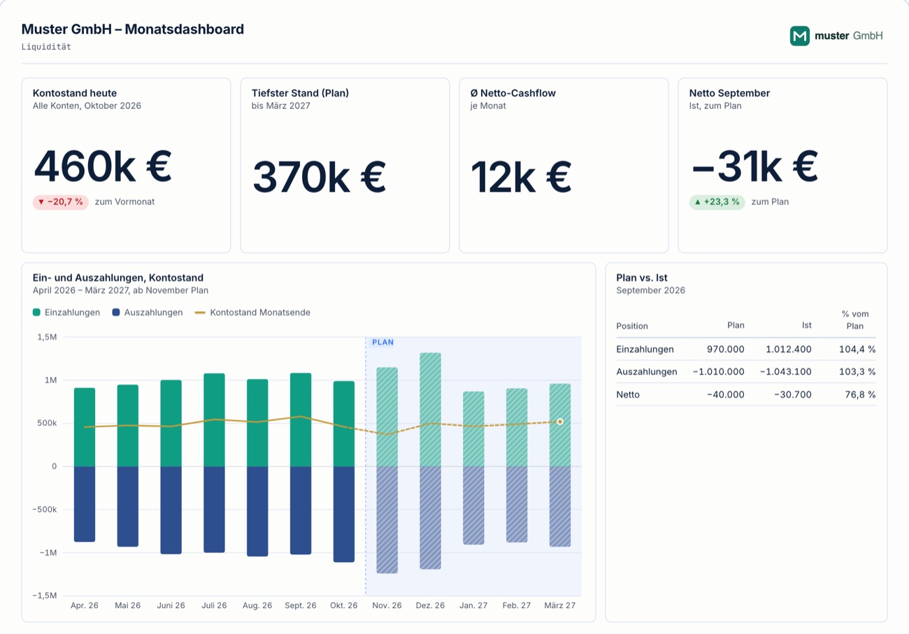The image size is (909, 634).
Task: Click the Einzahlungen bar for Dez. 26
Action: 430,410
